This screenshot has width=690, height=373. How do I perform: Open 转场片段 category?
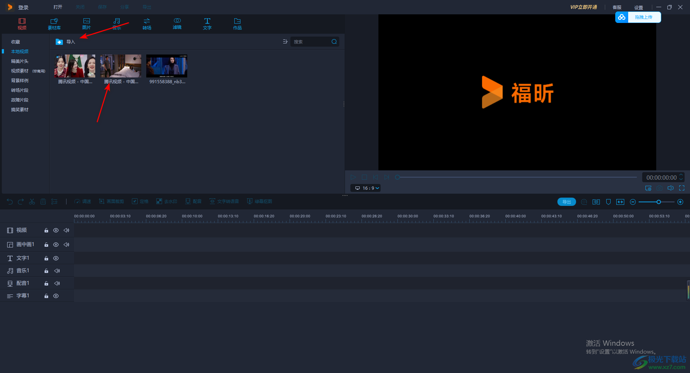tap(20, 90)
